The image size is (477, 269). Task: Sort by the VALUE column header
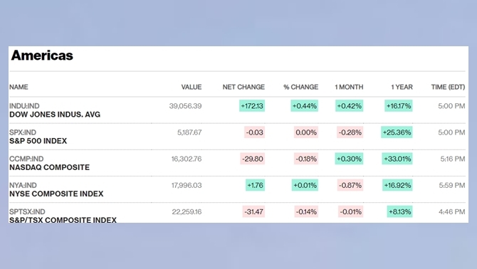192,87
